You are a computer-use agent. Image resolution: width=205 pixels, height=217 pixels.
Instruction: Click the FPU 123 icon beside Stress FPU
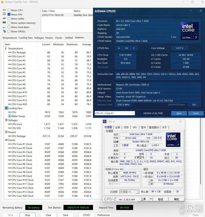tap(4, 14)
